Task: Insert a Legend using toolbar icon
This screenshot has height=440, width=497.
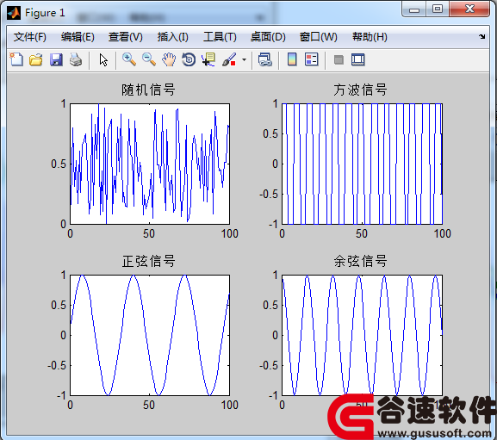Action: click(311, 59)
